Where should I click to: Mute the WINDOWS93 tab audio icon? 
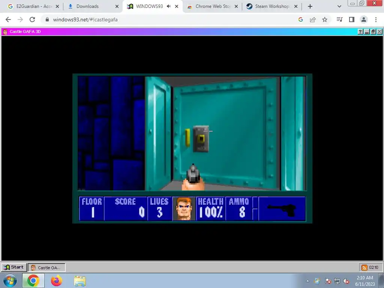pos(169,6)
